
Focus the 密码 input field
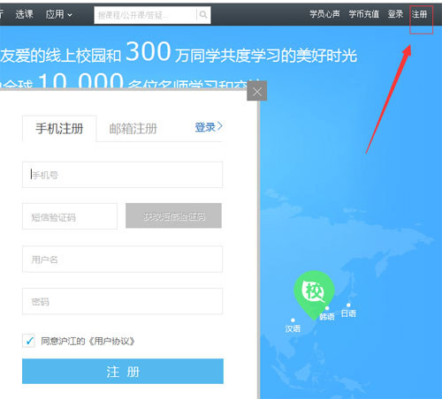(x=122, y=301)
